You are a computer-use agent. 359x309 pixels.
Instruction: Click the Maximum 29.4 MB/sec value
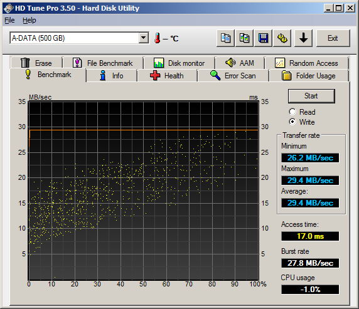pyautogui.click(x=310, y=181)
